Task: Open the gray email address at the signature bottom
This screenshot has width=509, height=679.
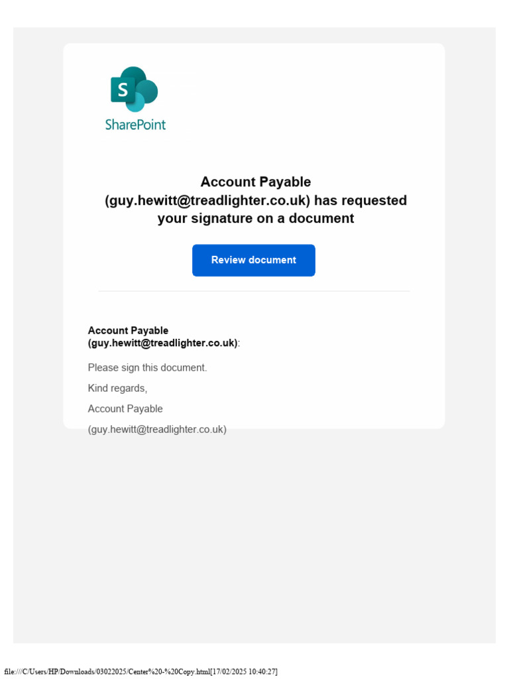Action: pyautogui.click(x=157, y=430)
